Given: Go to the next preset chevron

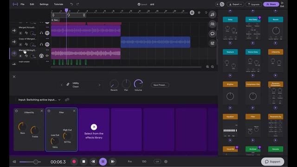Looking at the screenshot, I should tap(99, 85).
